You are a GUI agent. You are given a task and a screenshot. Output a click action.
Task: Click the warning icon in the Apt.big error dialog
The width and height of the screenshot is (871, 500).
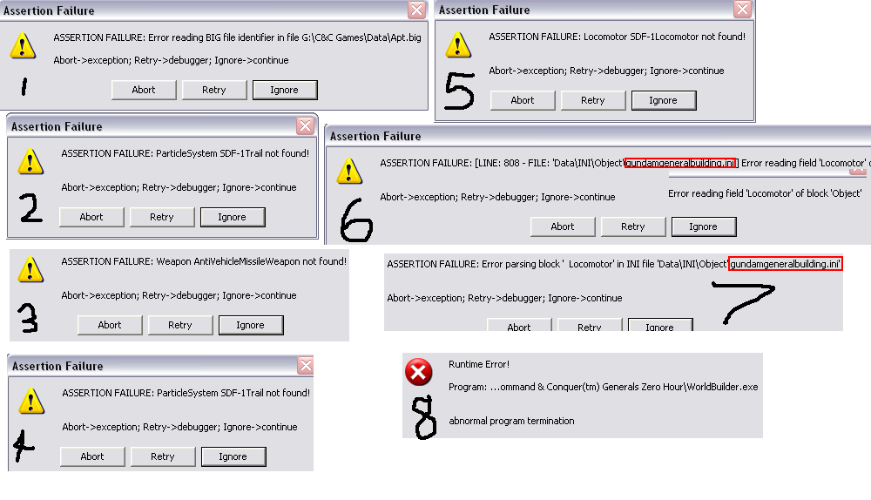pos(24,46)
